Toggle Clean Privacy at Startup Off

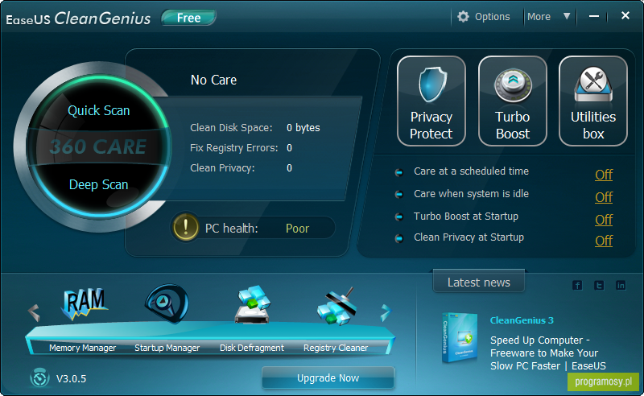click(x=604, y=241)
